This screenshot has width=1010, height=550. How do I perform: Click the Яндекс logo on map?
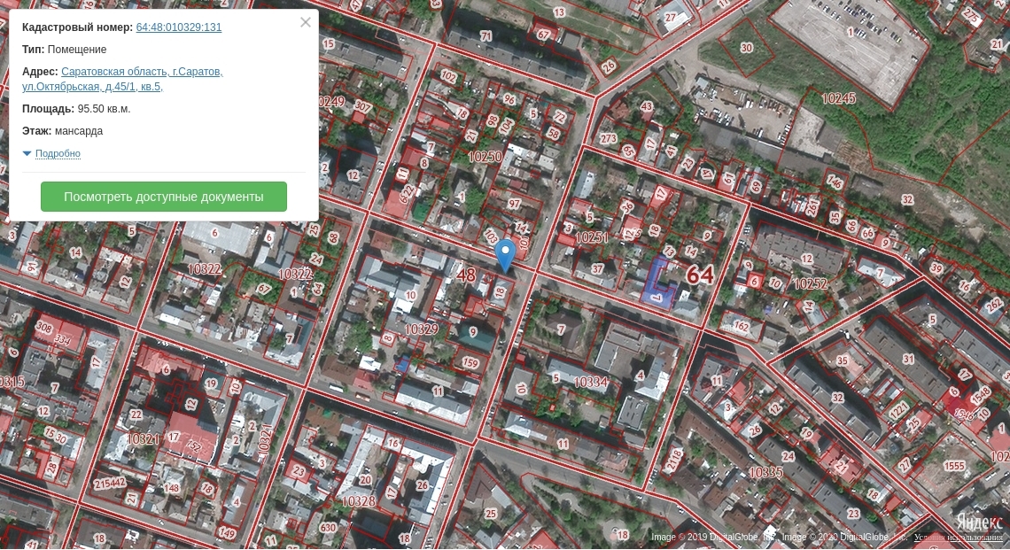[x=979, y=523]
